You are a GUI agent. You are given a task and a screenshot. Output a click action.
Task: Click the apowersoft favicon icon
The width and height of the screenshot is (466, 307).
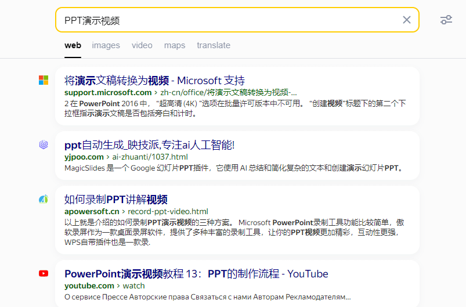[44, 199]
